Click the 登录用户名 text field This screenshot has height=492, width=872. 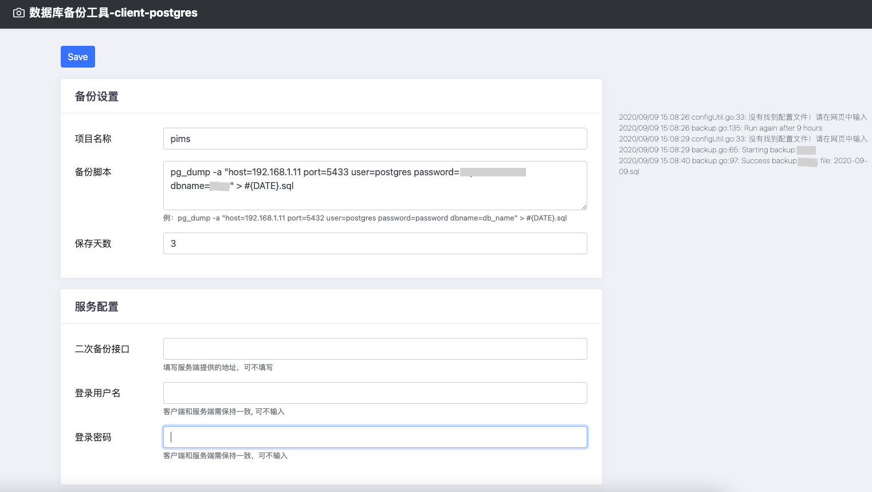pyautogui.click(x=375, y=393)
